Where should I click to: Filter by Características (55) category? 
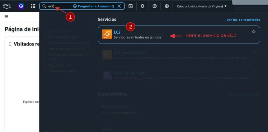(x=63, y=37)
